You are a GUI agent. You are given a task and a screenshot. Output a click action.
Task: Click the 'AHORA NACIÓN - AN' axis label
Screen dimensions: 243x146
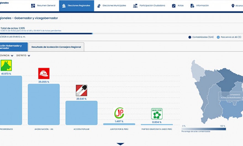pos(44,129)
